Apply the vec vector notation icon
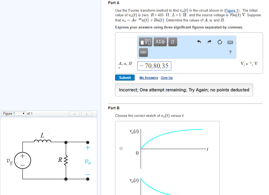Screen dimensions: 269x195 (143, 52)
